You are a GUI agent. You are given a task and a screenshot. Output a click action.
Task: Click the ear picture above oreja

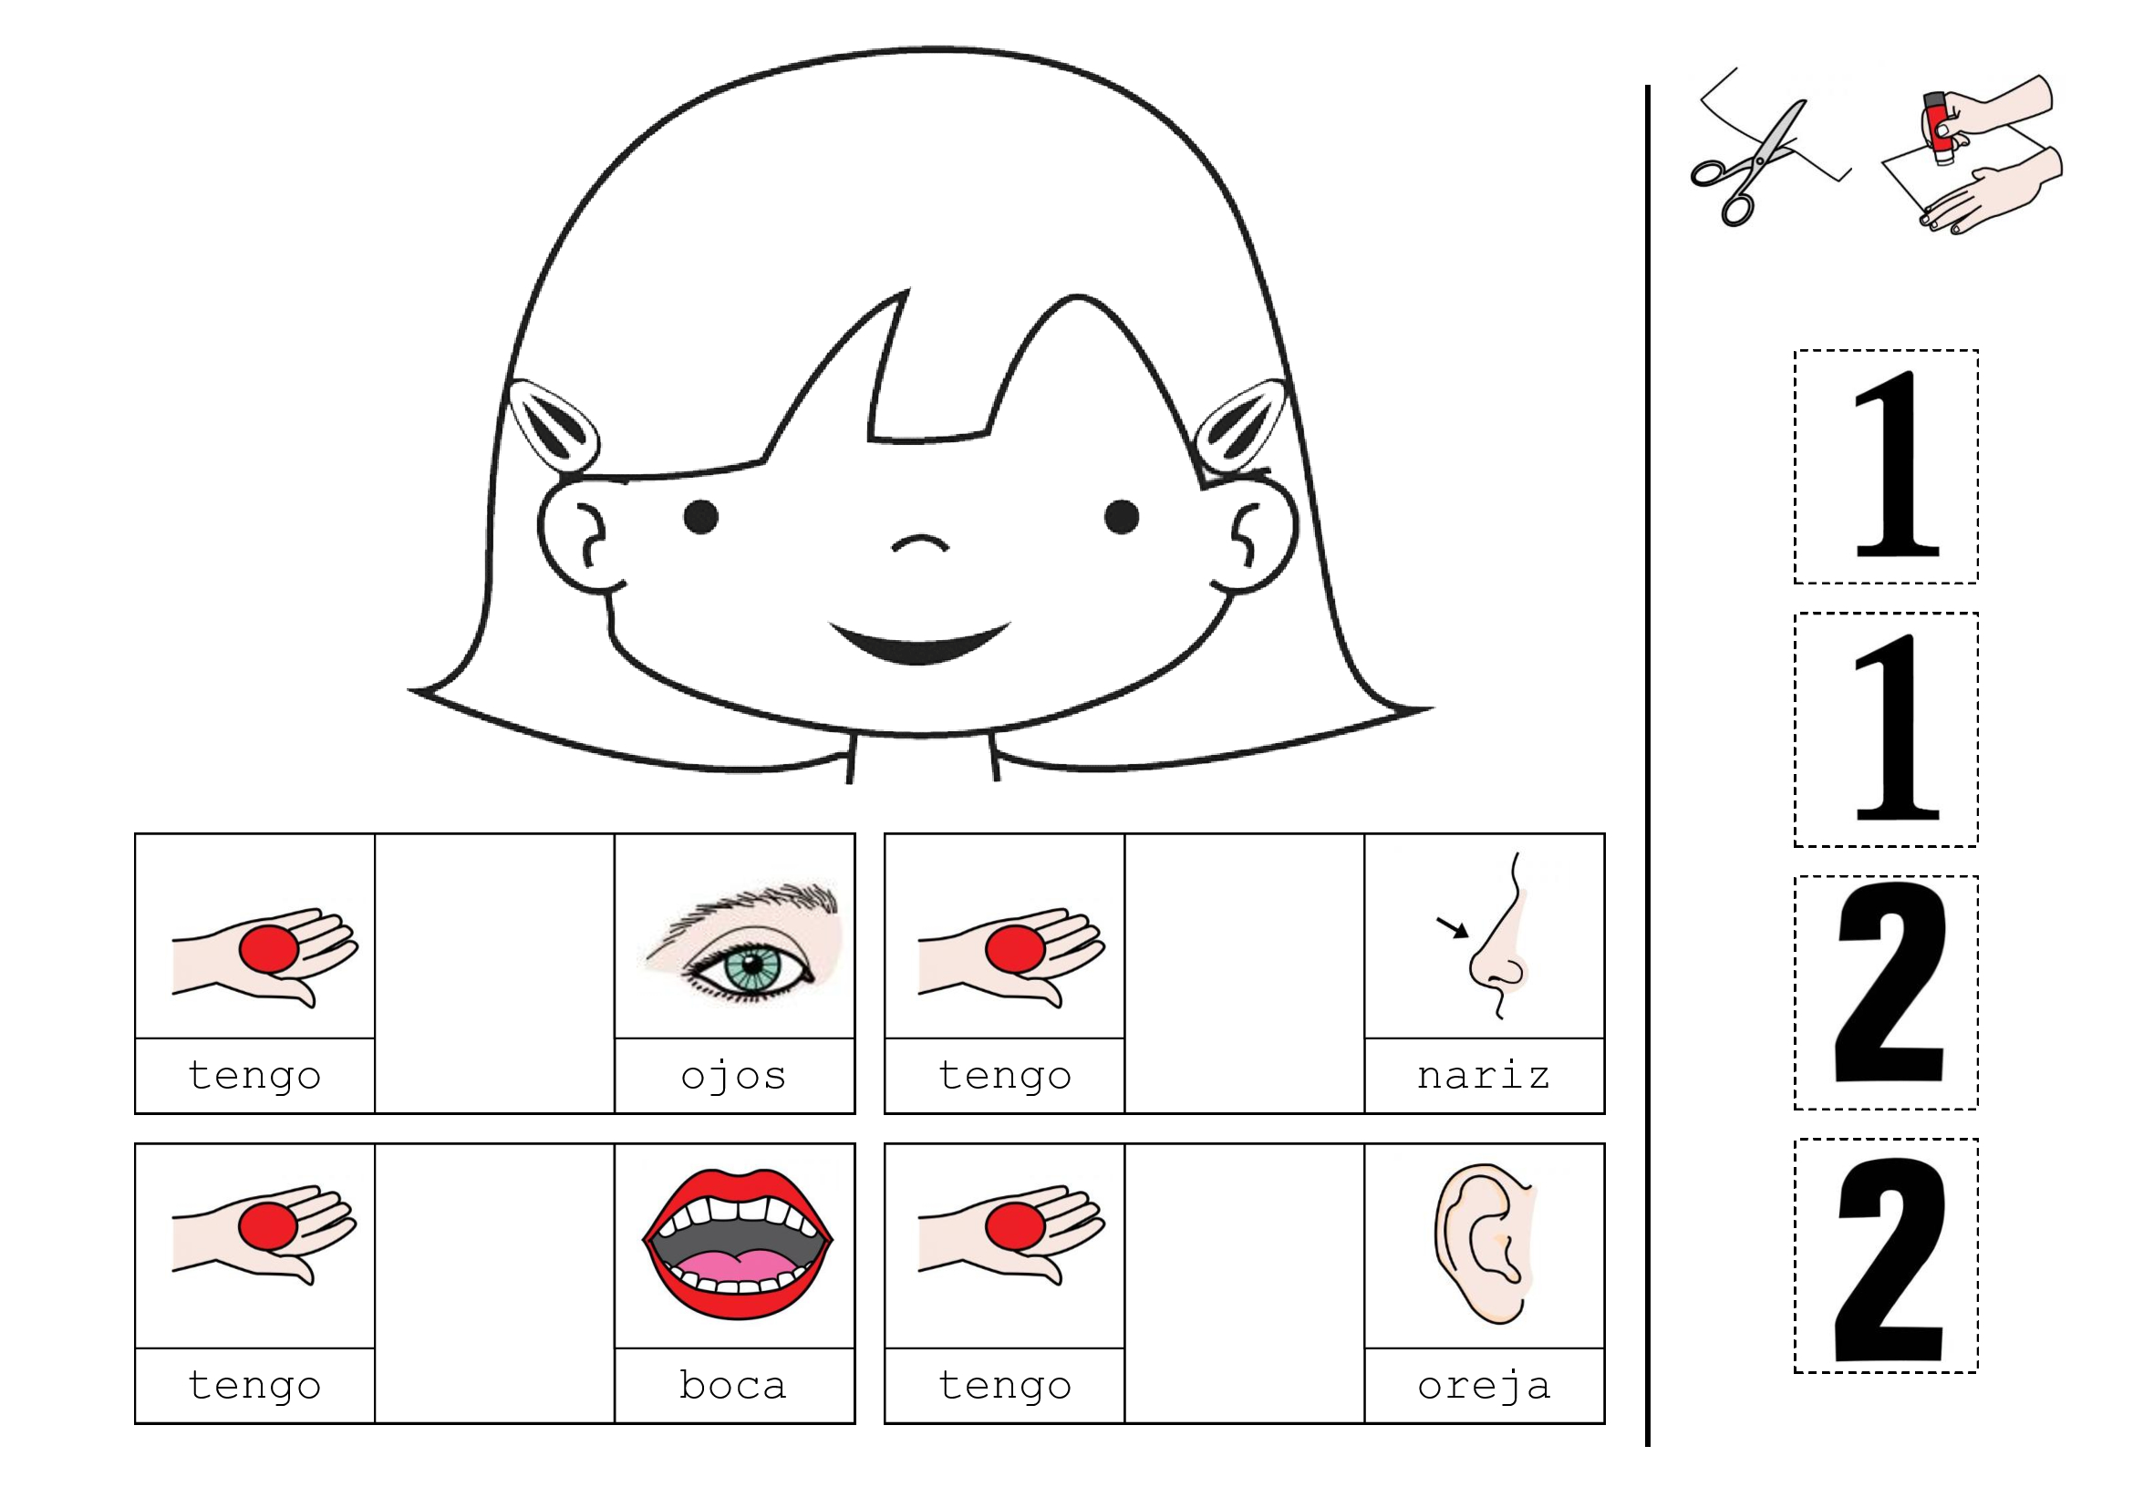pos(1484,1244)
